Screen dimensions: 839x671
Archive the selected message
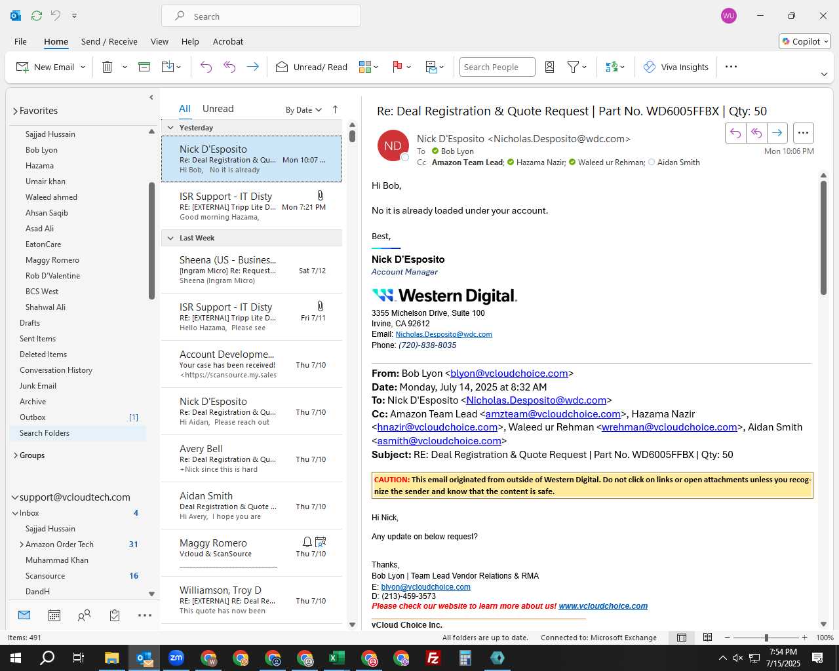(144, 67)
